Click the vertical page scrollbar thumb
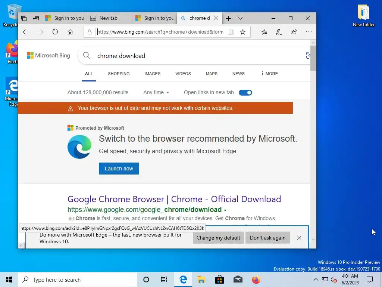The image size is (382, 287). click(x=313, y=58)
